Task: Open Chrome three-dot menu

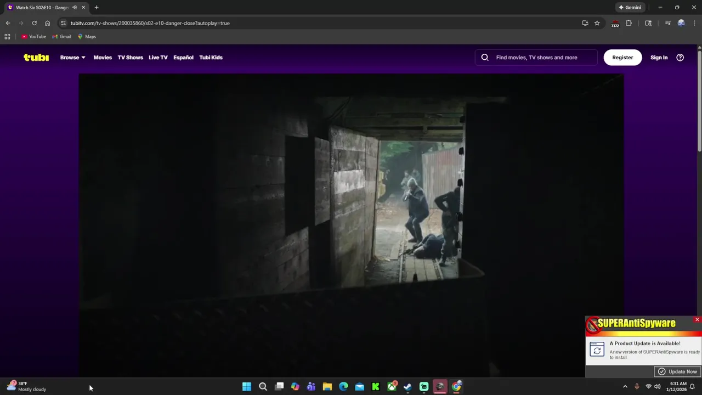Action: click(x=694, y=23)
